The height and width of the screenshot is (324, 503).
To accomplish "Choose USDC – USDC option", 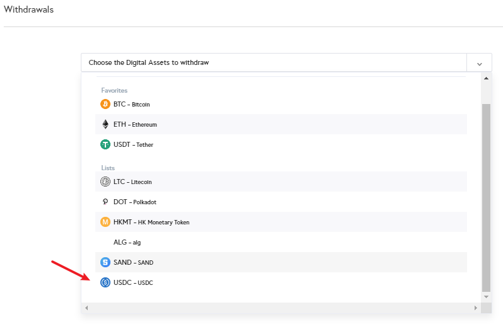I will 281,282.
